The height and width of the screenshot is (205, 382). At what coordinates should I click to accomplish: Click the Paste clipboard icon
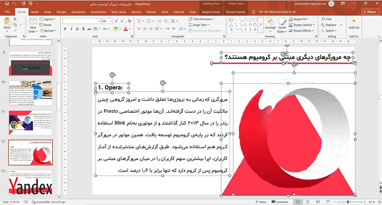click(7, 22)
